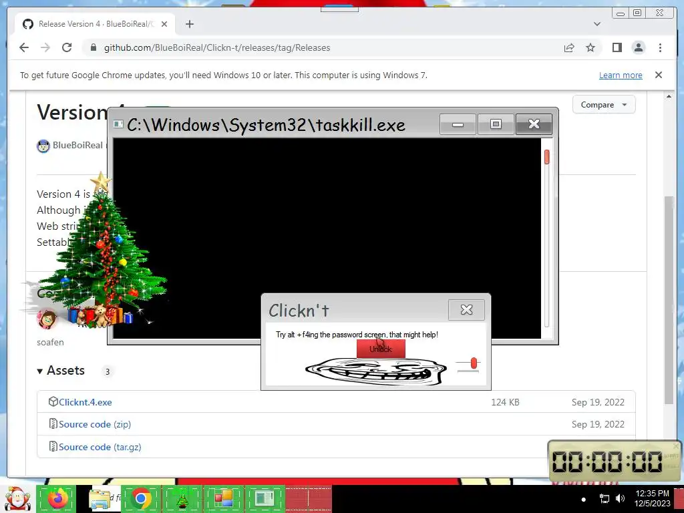Click the 00:00:00 timer widget

pos(615,461)
